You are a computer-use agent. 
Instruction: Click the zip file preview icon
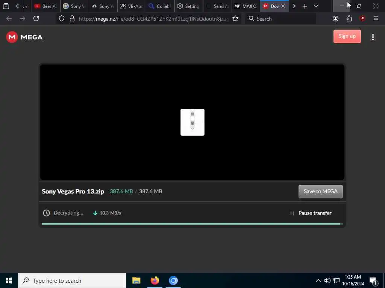pos(192,122)
